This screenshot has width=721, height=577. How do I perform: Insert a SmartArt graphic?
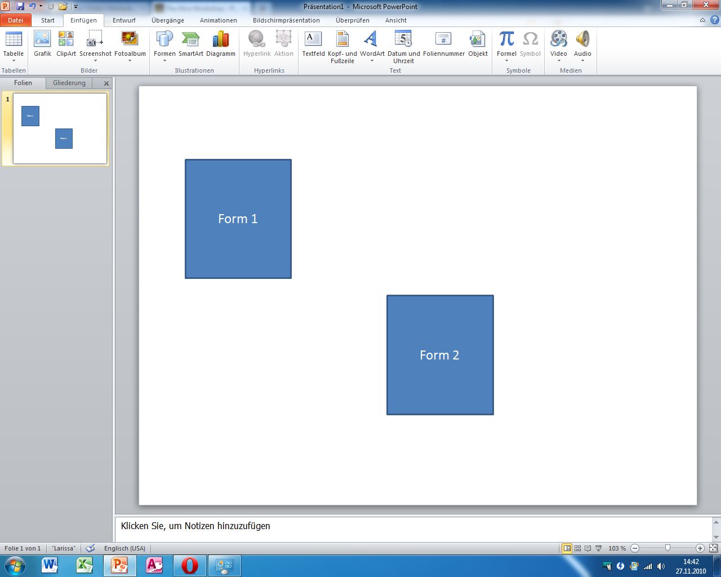(191, 42)
